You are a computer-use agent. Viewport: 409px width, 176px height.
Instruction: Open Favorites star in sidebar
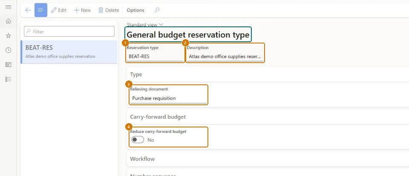[x=9, y=36]
